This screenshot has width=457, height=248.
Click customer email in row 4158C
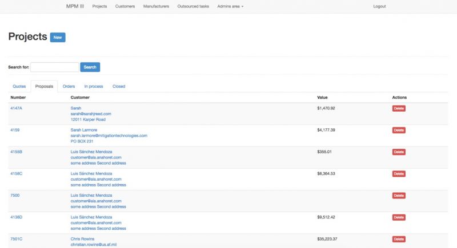[x=96, y=179]
